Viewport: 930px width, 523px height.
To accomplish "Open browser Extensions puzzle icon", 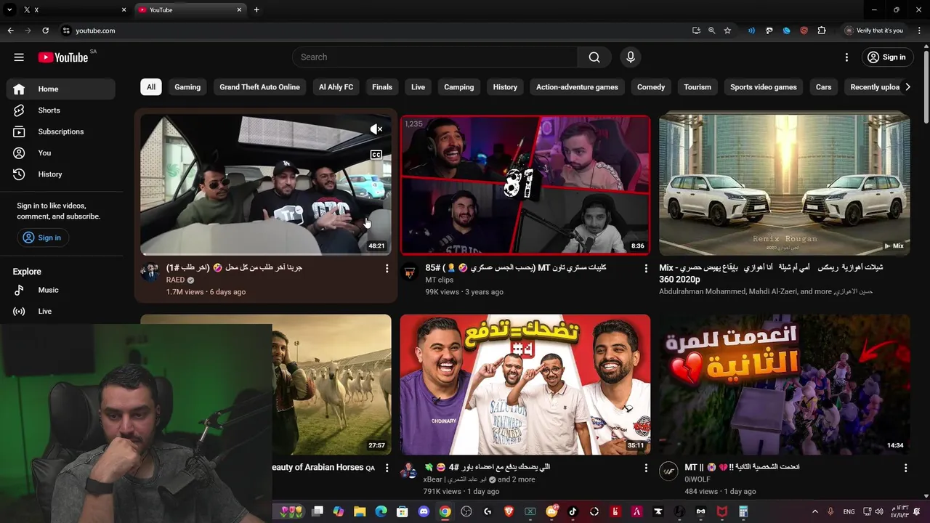I will (822, 31).
